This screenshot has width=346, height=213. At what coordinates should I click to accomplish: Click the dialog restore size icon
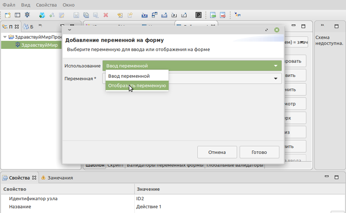(x=267, y=30)
